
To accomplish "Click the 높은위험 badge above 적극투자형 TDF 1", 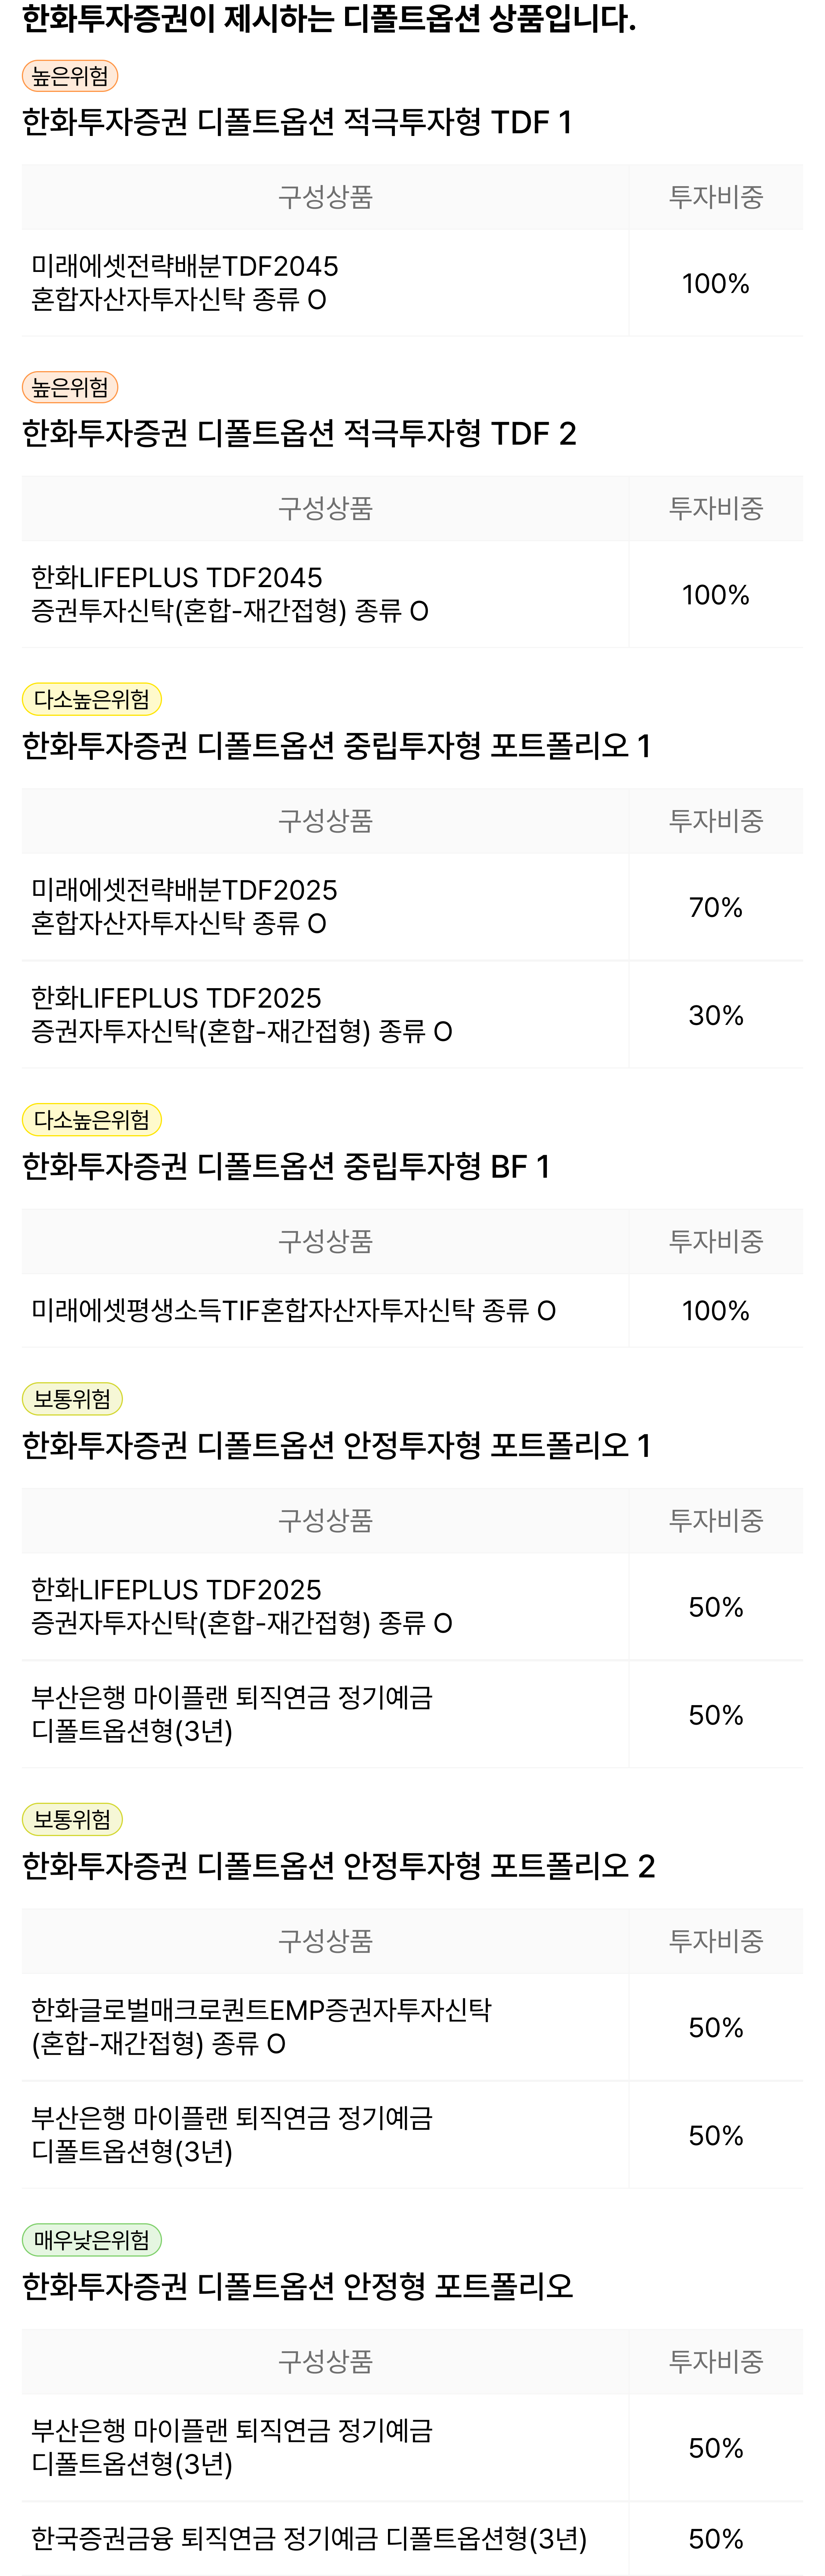I will point(70,76).
